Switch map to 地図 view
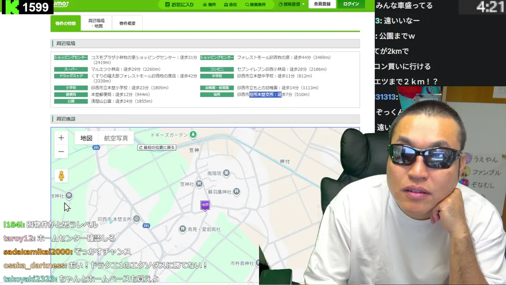Screen dimensions: 506x285 pyautogui.click(x=86, y=138)
